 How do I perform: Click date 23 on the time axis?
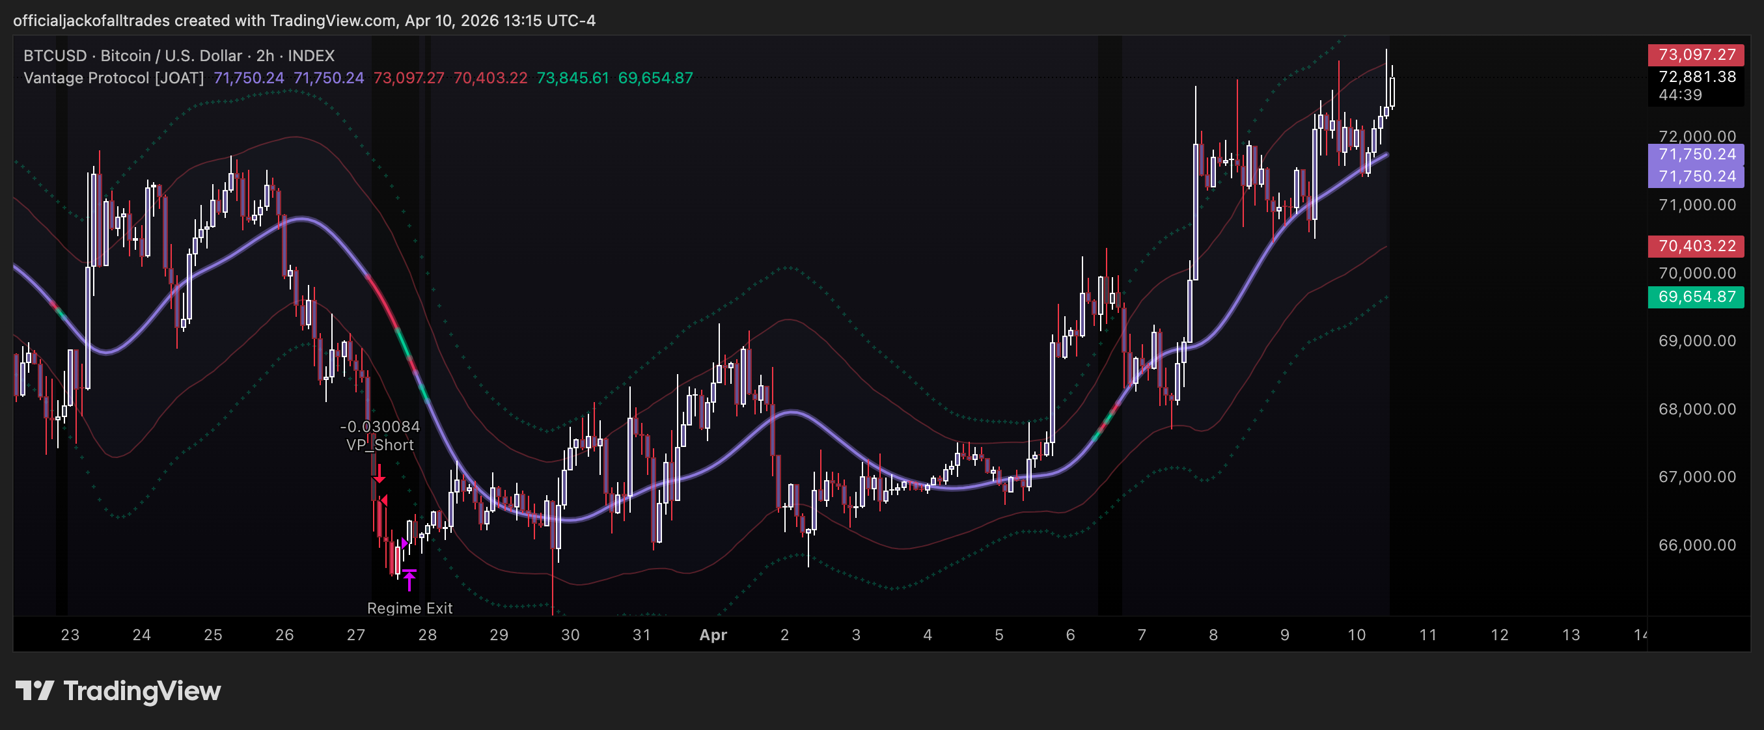(70, 635)
